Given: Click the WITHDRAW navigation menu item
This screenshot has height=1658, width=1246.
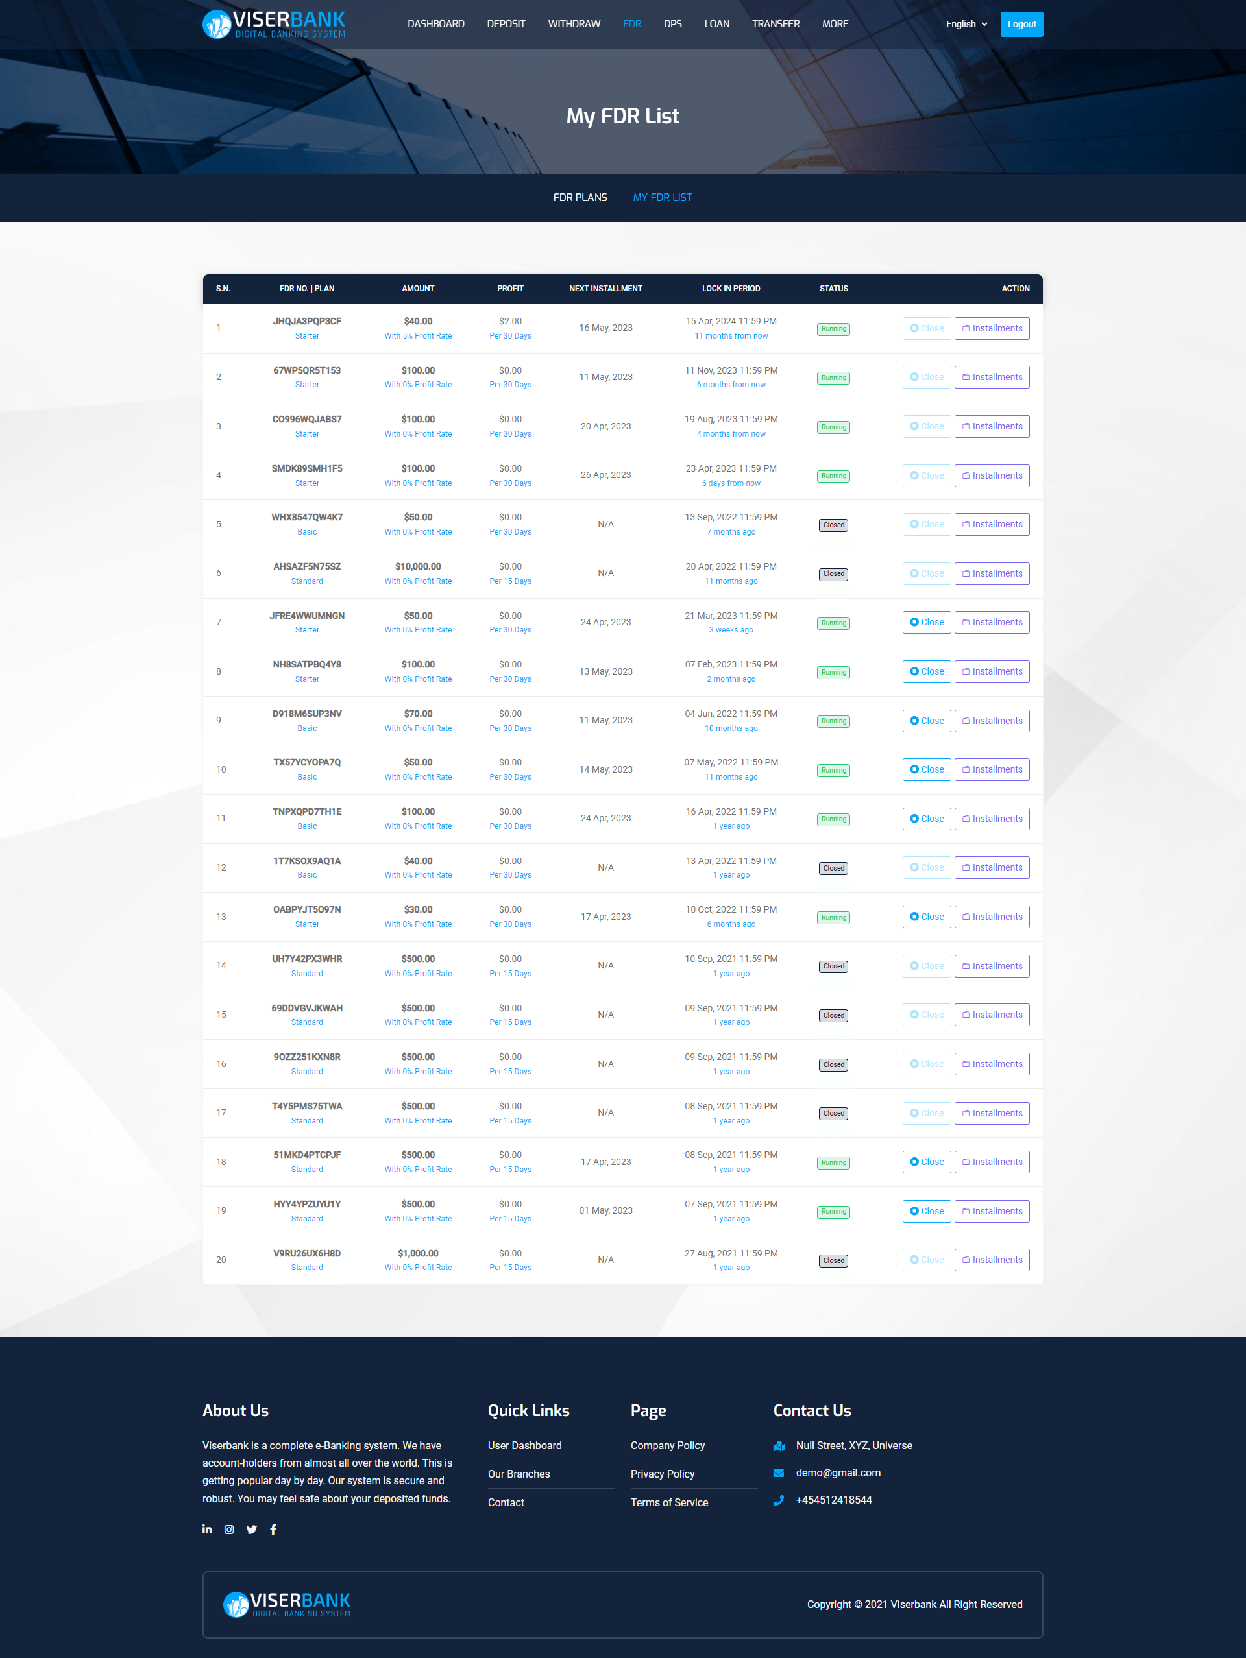Looking at the screenshot, I should tap(572, 23).
